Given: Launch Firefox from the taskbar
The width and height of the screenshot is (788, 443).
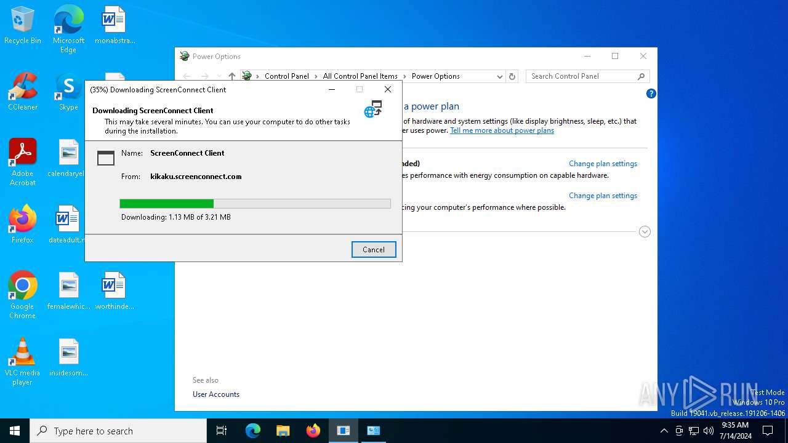Looking at the screenshot, I should tap(313, 431).
